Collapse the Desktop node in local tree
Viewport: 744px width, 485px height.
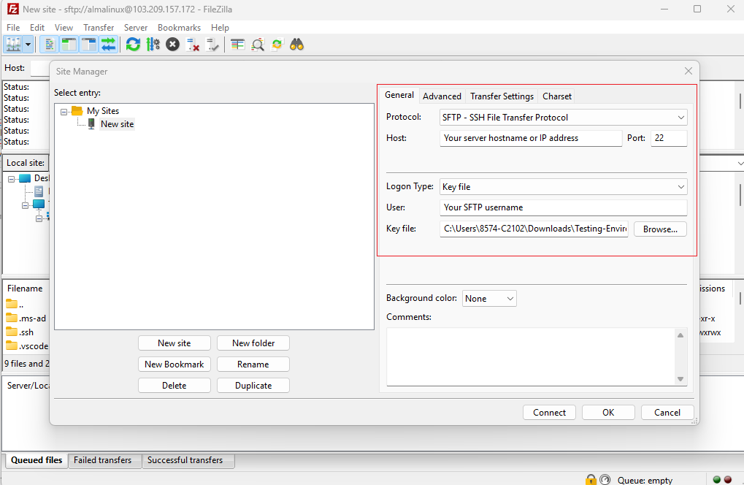12,180
